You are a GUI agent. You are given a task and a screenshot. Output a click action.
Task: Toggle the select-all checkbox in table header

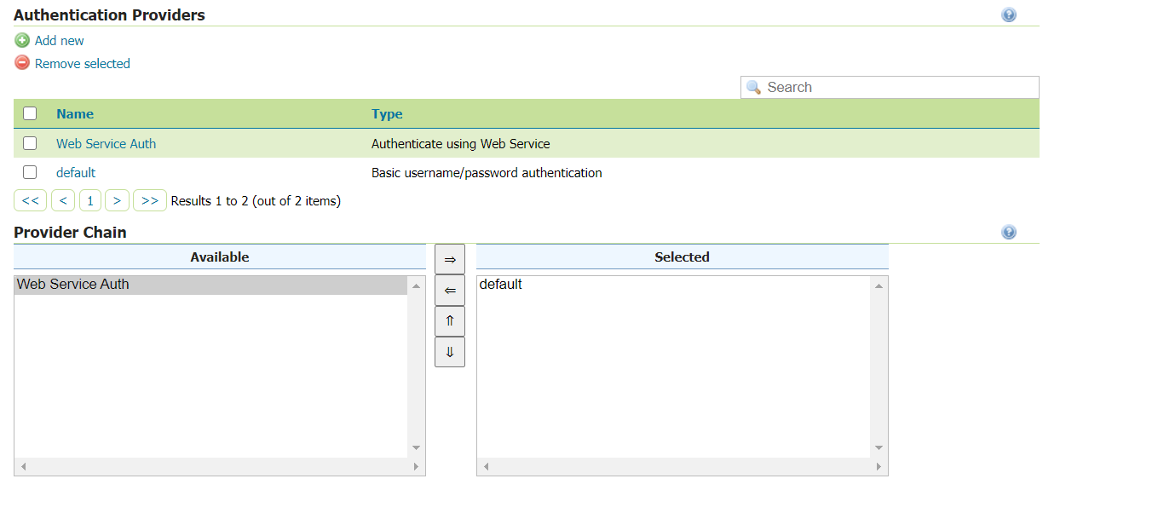click(30, 113)
